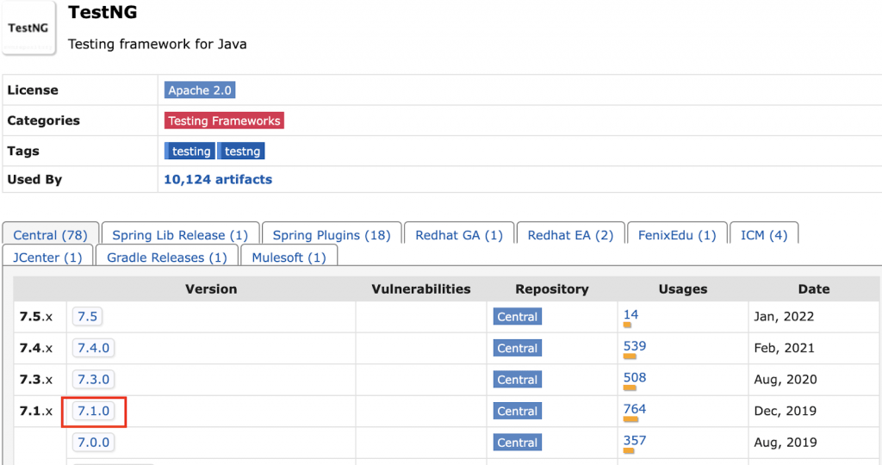Open the JCenter (1) tab
The width and height of the screenshot is (882, 465).
(x=47, y=257)
